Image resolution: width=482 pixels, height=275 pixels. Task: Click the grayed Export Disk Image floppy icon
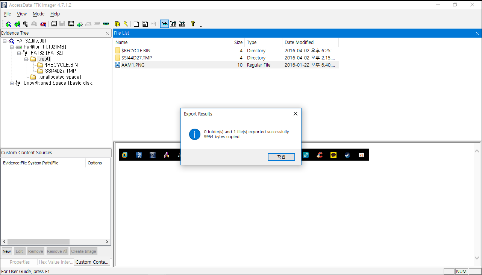62,24
